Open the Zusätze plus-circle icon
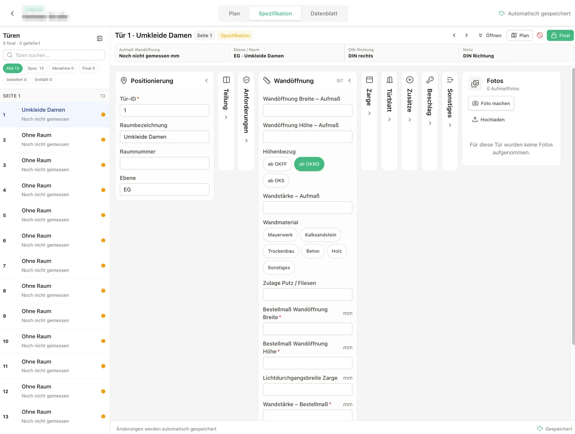Viewport: 575px width, 434px height. click(x=410, y=80)
